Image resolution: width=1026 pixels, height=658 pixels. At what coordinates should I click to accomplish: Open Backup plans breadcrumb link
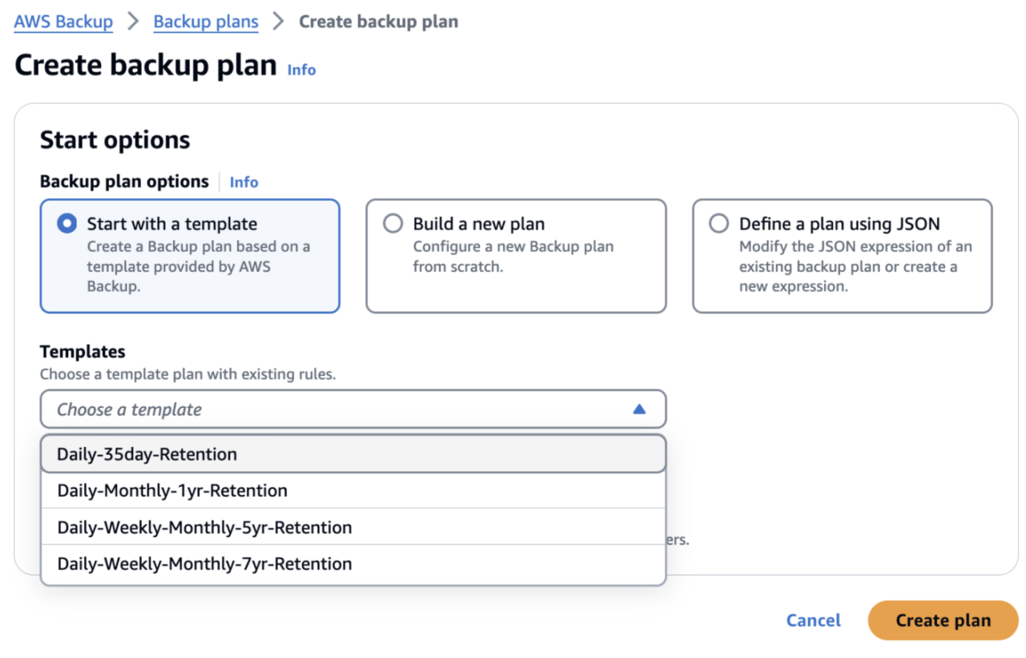coord(206,21)
